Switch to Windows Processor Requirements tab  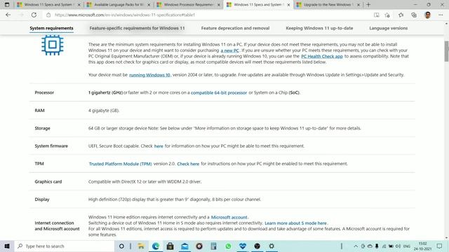click(189, 5)
